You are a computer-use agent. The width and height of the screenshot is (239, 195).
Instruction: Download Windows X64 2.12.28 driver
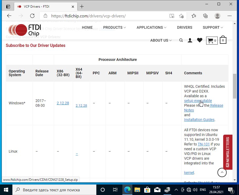[x=81, y=105]
